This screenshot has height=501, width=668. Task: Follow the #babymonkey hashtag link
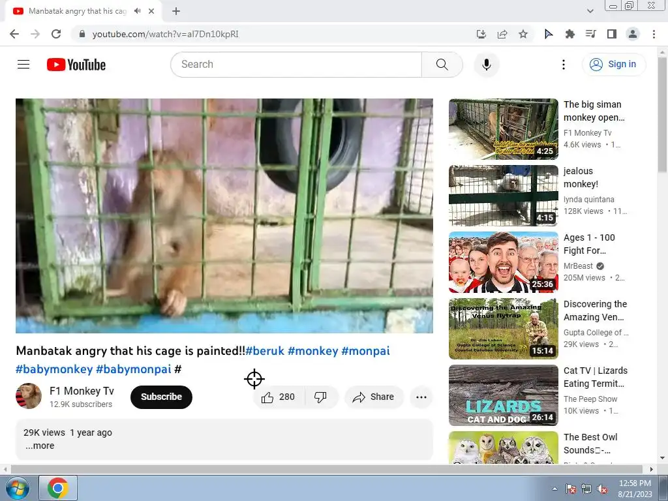tap(54, 369)
